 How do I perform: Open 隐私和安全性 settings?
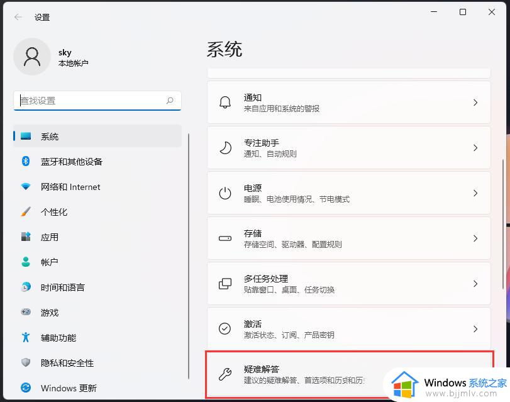click(97, 362)
